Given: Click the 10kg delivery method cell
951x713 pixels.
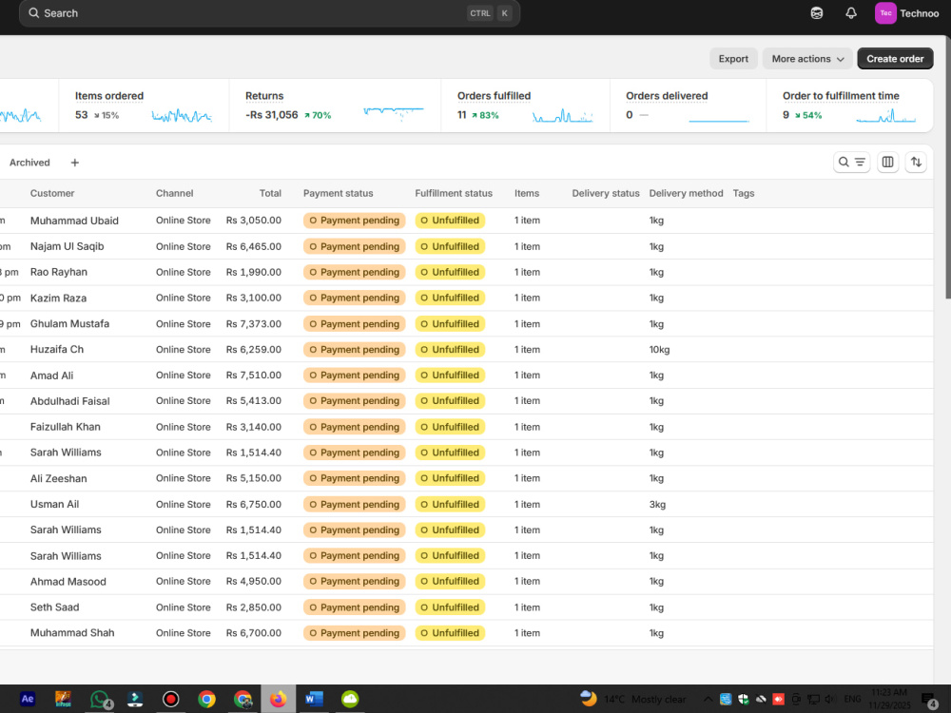Looking at the screenshot, I should [659, 349].
